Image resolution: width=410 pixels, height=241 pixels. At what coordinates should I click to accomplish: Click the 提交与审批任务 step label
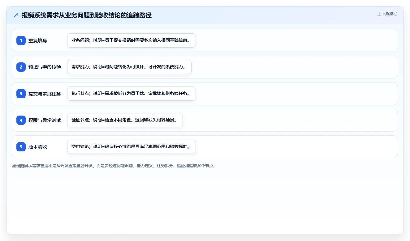(x=45, y=94)
